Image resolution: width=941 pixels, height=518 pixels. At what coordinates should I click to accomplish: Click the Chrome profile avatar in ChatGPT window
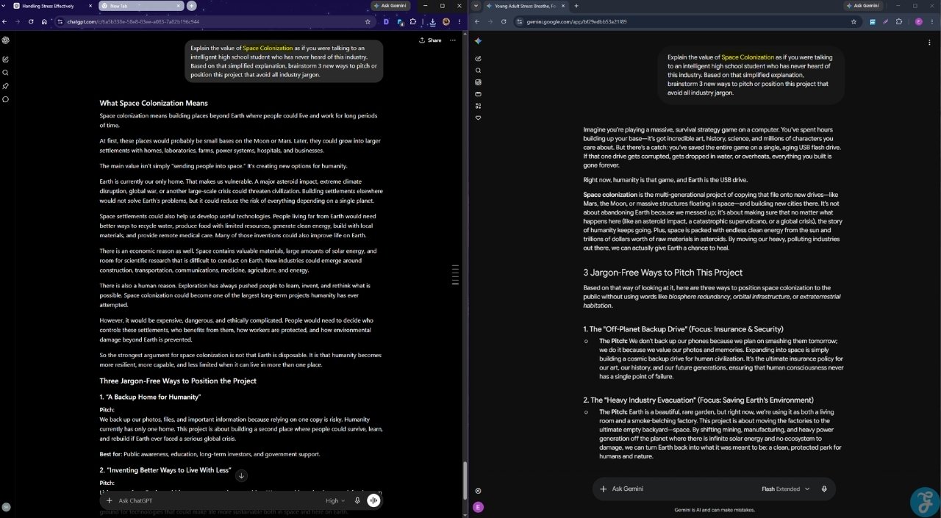pyautogui.click(x=446, y=21)
